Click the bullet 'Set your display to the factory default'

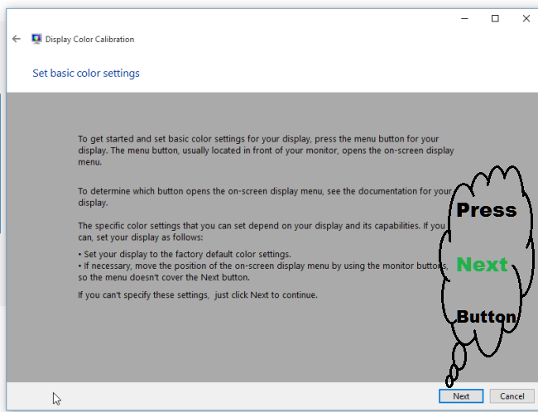(x=185, y=254)
